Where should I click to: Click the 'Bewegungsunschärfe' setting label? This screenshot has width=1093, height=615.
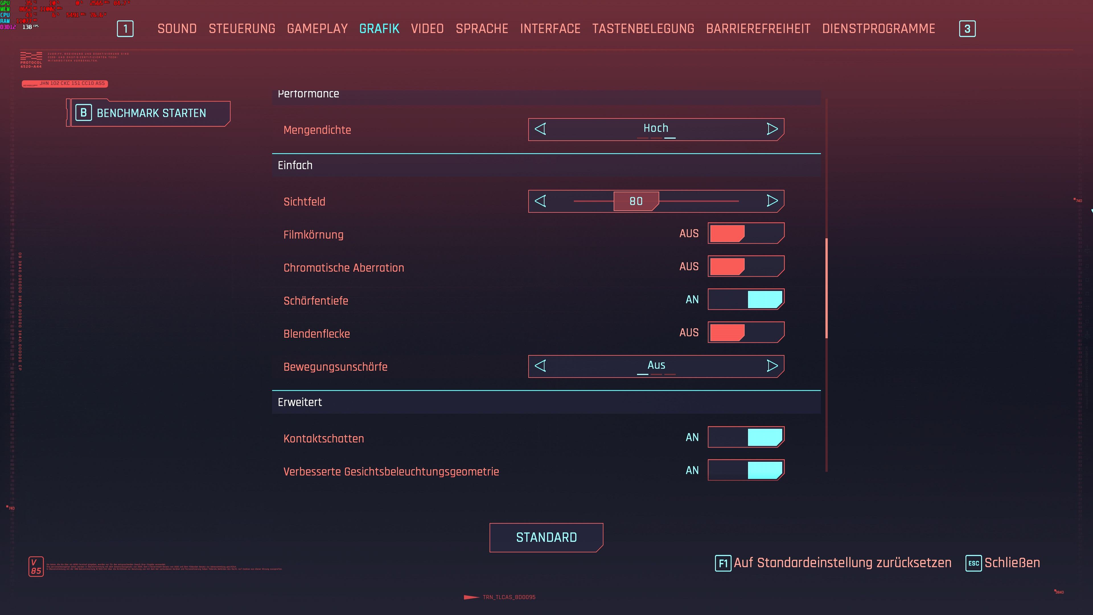335,367
